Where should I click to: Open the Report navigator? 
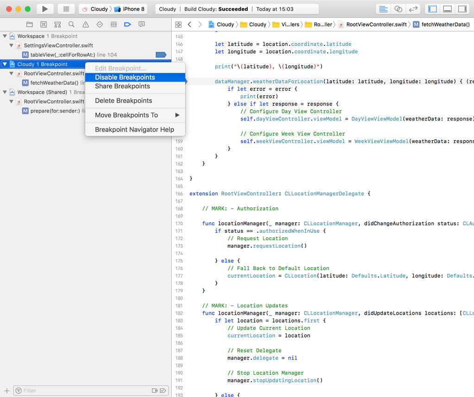[142, 24]
